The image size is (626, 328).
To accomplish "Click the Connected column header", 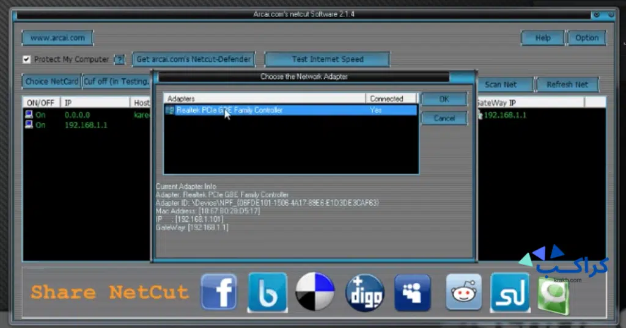I will 391,98.
